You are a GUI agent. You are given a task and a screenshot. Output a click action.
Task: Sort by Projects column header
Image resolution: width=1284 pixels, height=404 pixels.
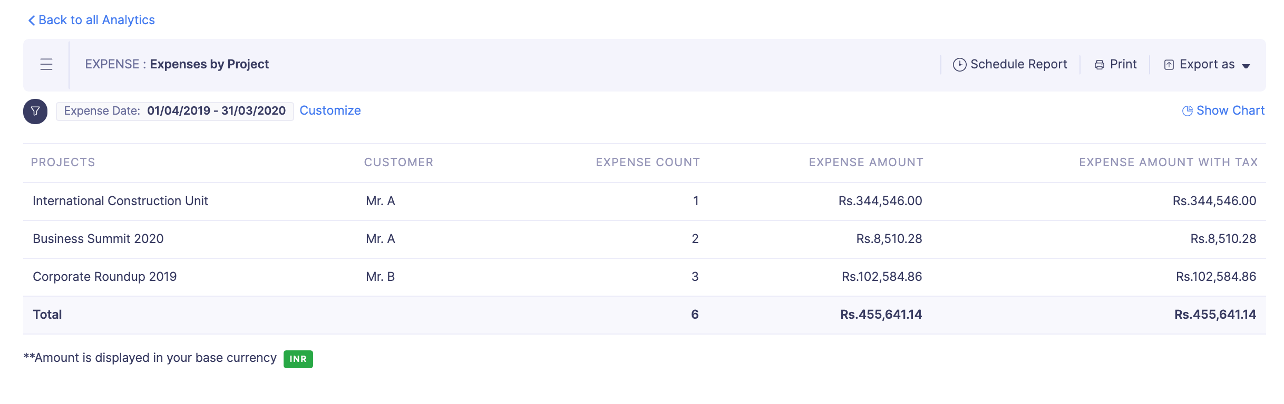pos(63,163)
